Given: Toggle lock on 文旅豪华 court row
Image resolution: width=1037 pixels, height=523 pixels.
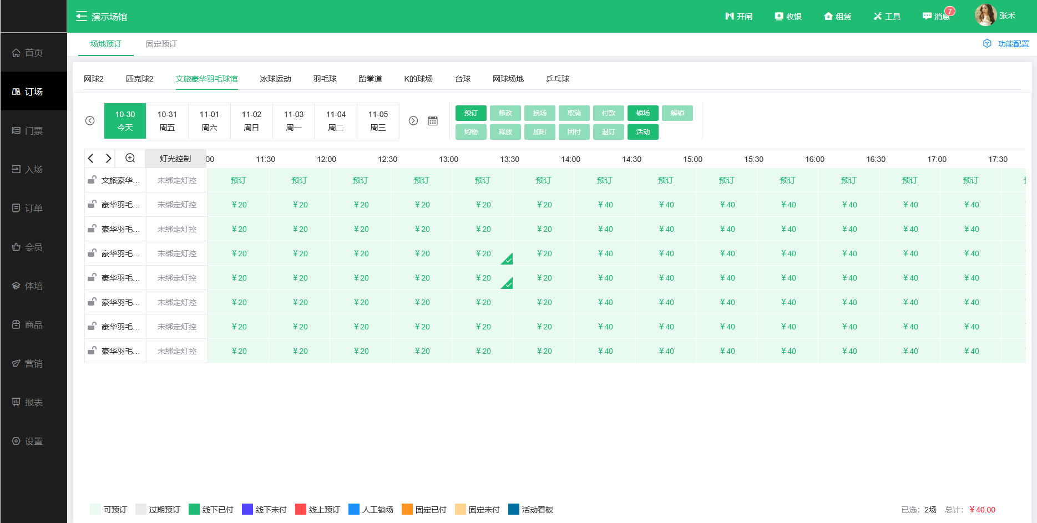Looking at the screenshot, I should tap(92, 180).
